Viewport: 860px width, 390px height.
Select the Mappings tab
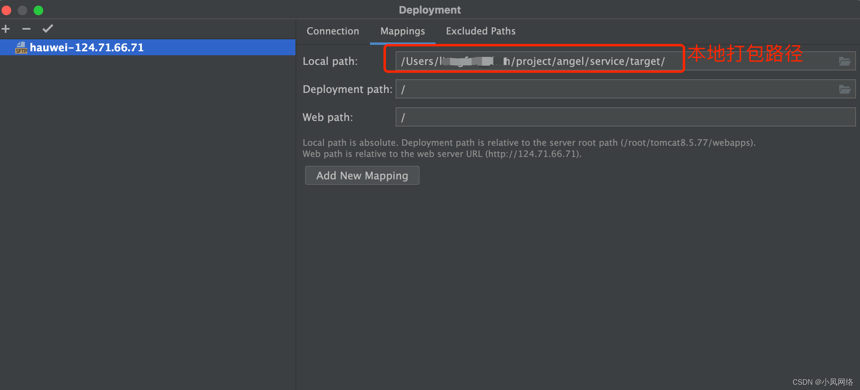click(x=402, y=31)
